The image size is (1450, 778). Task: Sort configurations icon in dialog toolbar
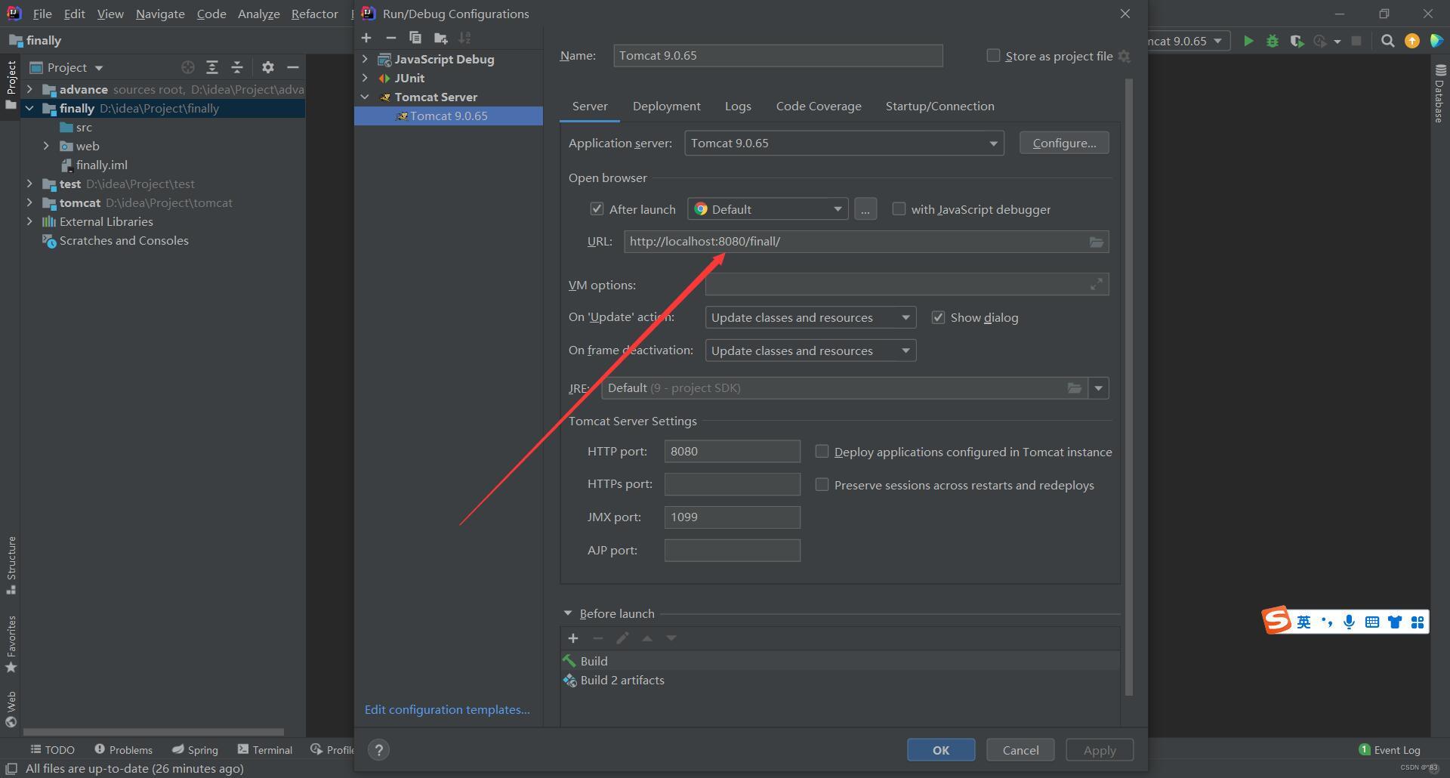coord(465,38)
